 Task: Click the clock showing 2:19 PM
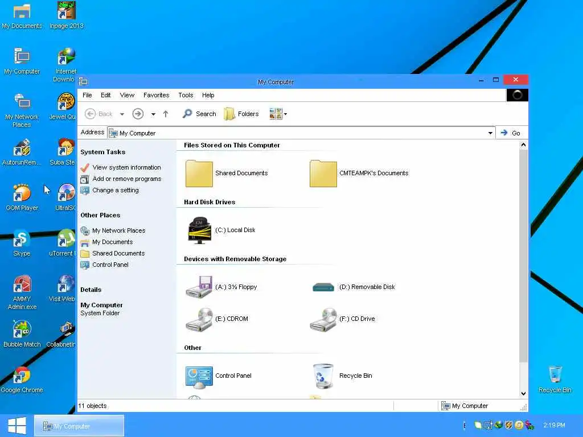(x=554, y=425)
